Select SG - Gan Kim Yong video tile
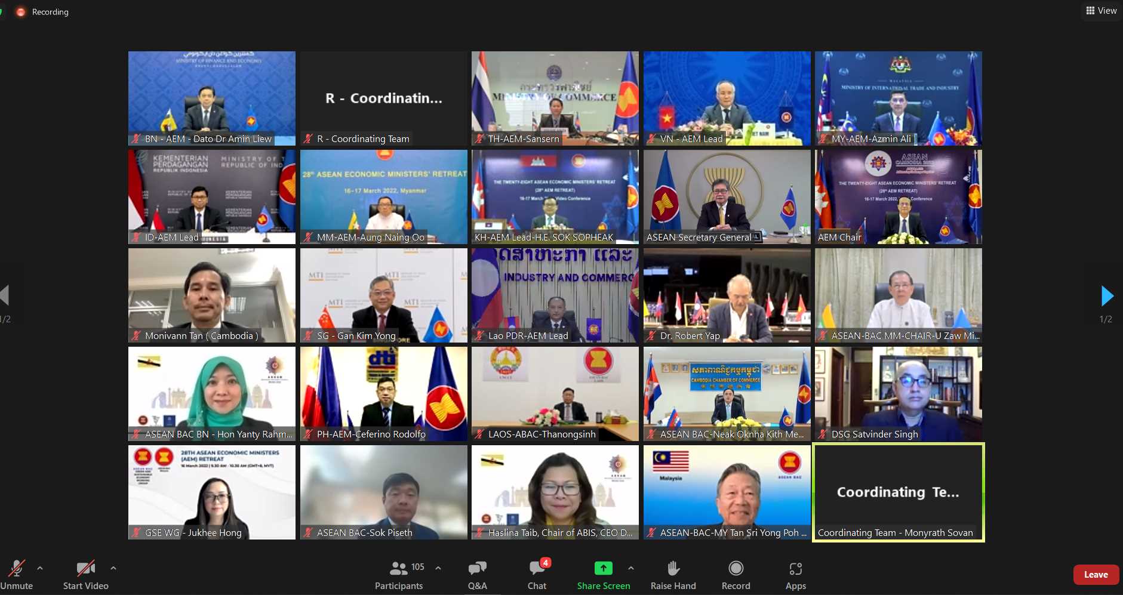The width and height of the screenshot is (1123, 595). coord(384,295)
